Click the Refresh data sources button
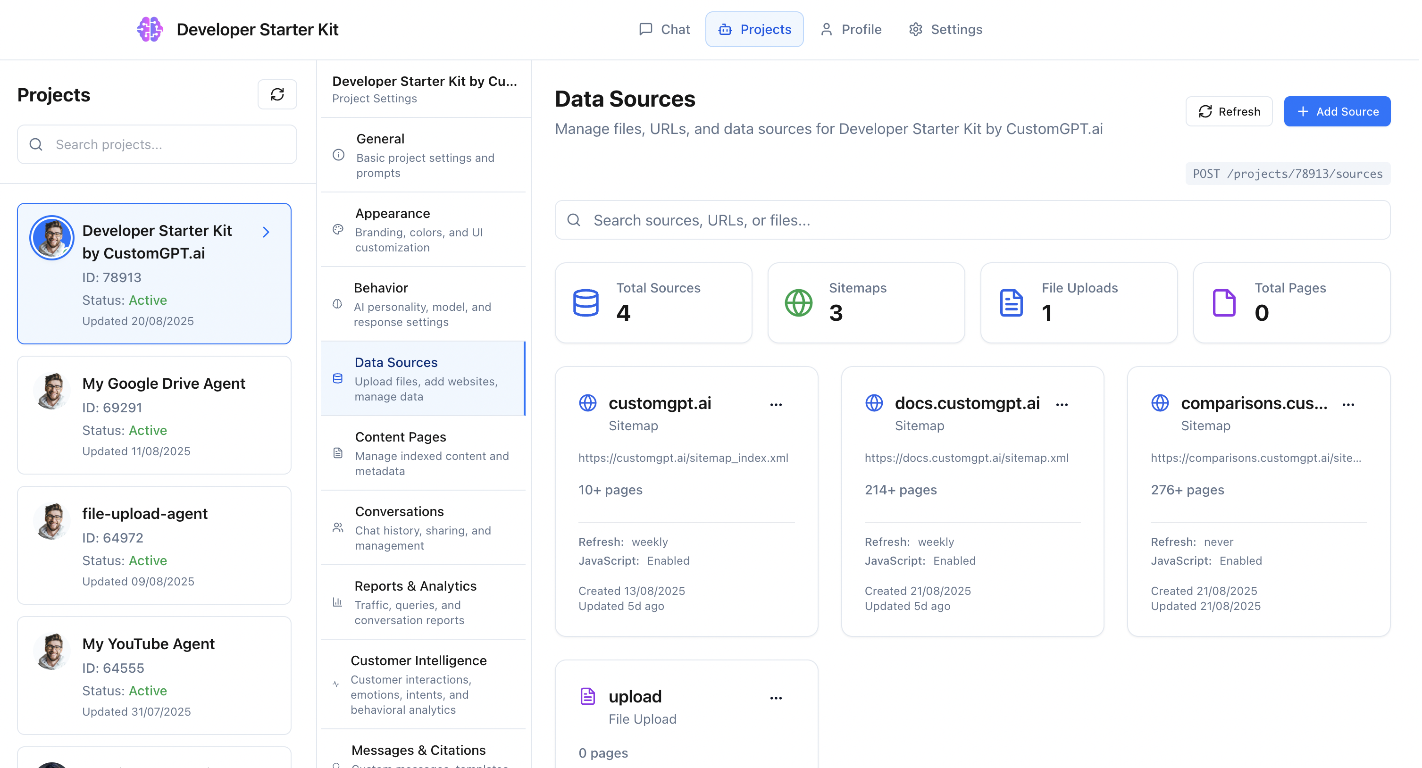Image resolution: width=1422 pixels, height=768 pixels. (1229, 111)
